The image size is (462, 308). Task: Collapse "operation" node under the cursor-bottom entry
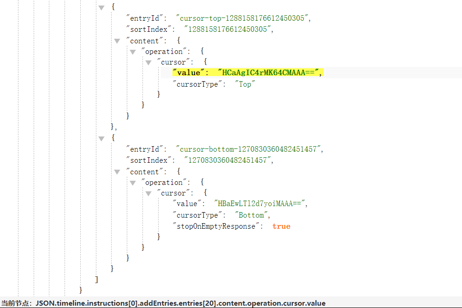click(x=133, y=183)
